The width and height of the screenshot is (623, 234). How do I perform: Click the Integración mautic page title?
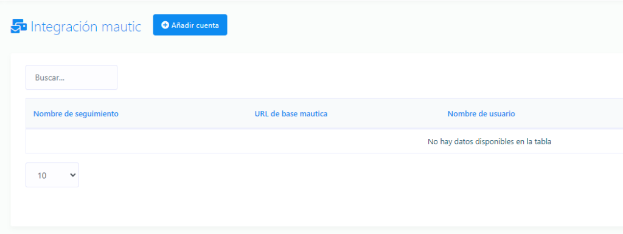(86, 27)
